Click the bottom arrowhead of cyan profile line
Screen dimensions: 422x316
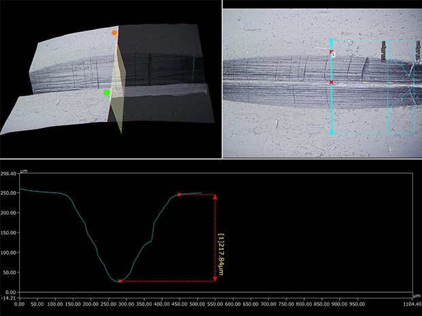point(331,131)
